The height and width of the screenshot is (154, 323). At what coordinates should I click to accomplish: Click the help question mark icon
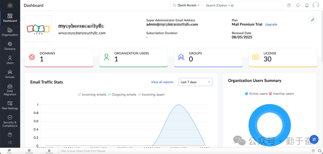(289, 5)
